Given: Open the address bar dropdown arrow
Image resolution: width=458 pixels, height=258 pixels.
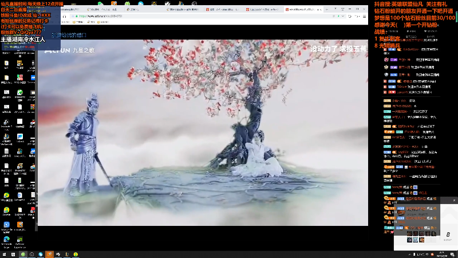Looking at the screenshot, I should [343, 17].
